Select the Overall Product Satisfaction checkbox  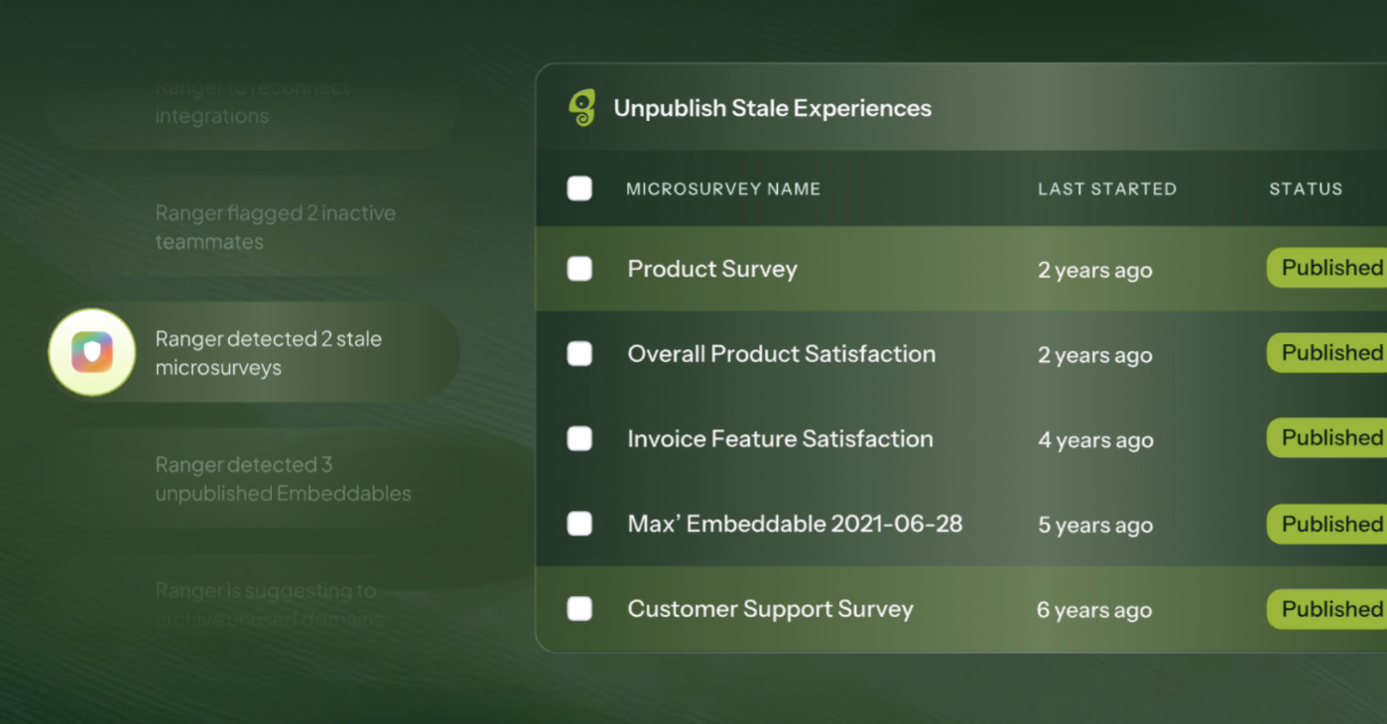click(x=579, y=354)
